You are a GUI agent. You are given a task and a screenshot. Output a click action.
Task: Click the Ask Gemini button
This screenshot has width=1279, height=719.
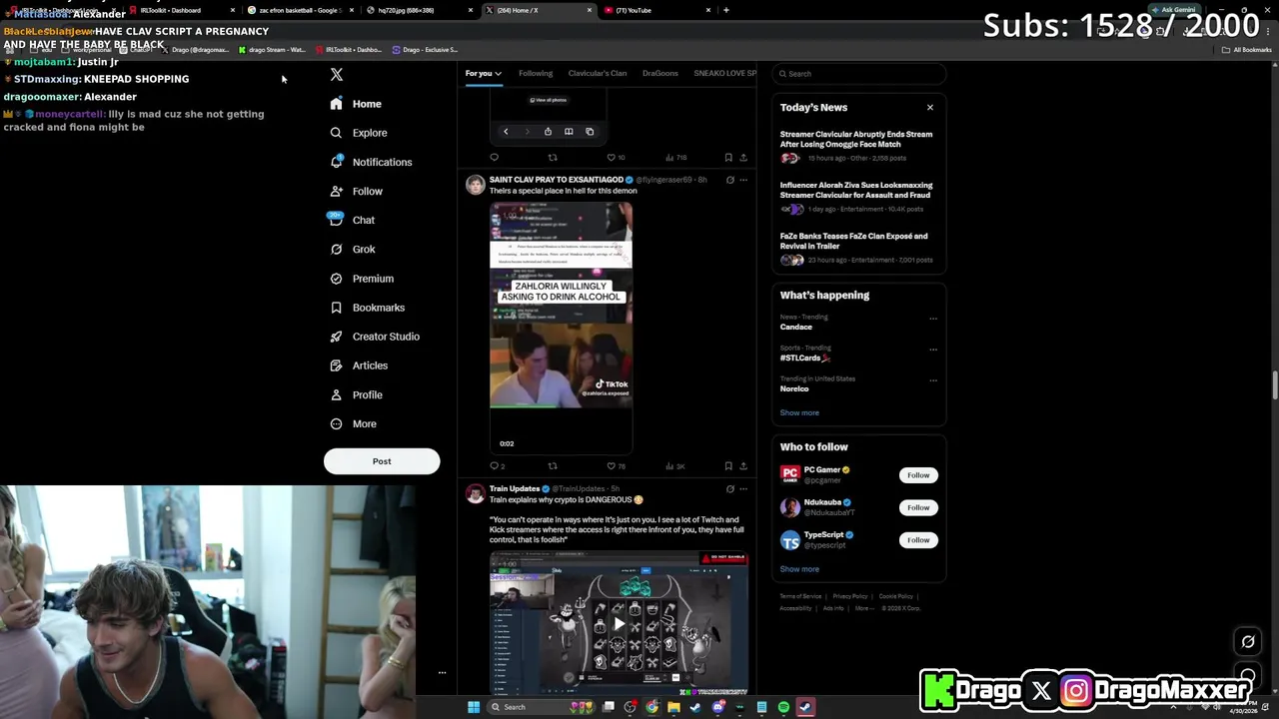tap(1174, 10)
